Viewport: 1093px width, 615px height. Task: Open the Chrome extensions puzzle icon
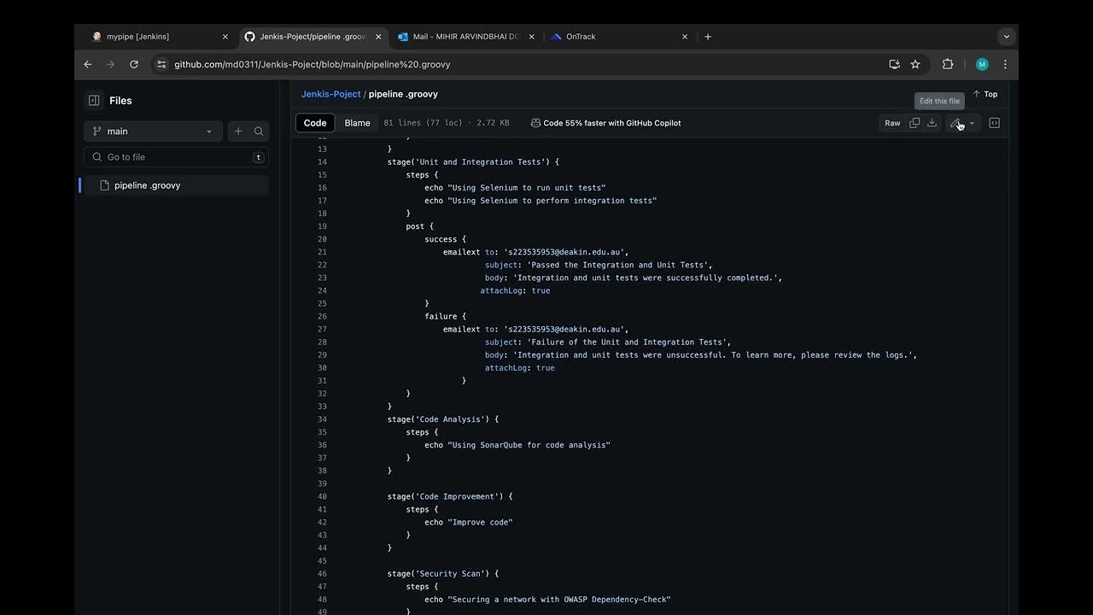[x=948, y=64]
